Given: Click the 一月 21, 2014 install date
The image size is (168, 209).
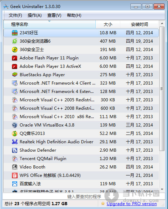Looking at the screenshot, I should tap(139, 175).
